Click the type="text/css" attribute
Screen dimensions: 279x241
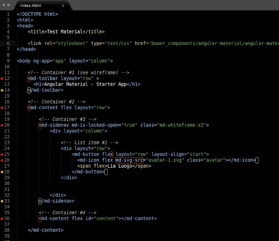111,44
